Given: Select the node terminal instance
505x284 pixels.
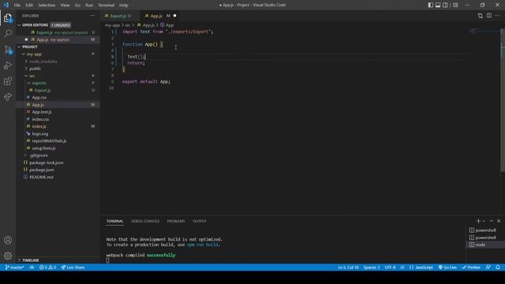Looking at the screenshot, I should pyautogui.click(x=485, y=245).
